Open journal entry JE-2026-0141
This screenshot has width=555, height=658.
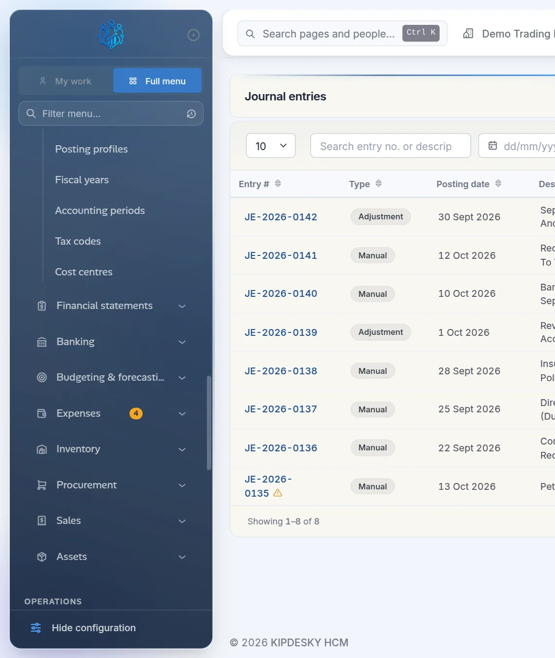coord(281,255)
